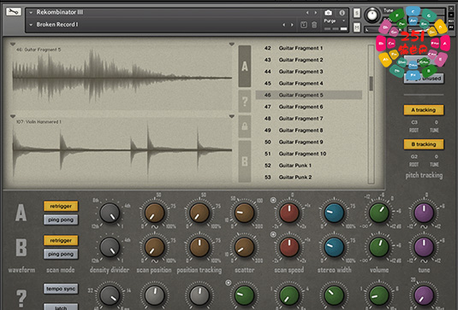458x310 pixels.
Task: Toggle ping pong for waveform A
Action: tap(61, 219)
